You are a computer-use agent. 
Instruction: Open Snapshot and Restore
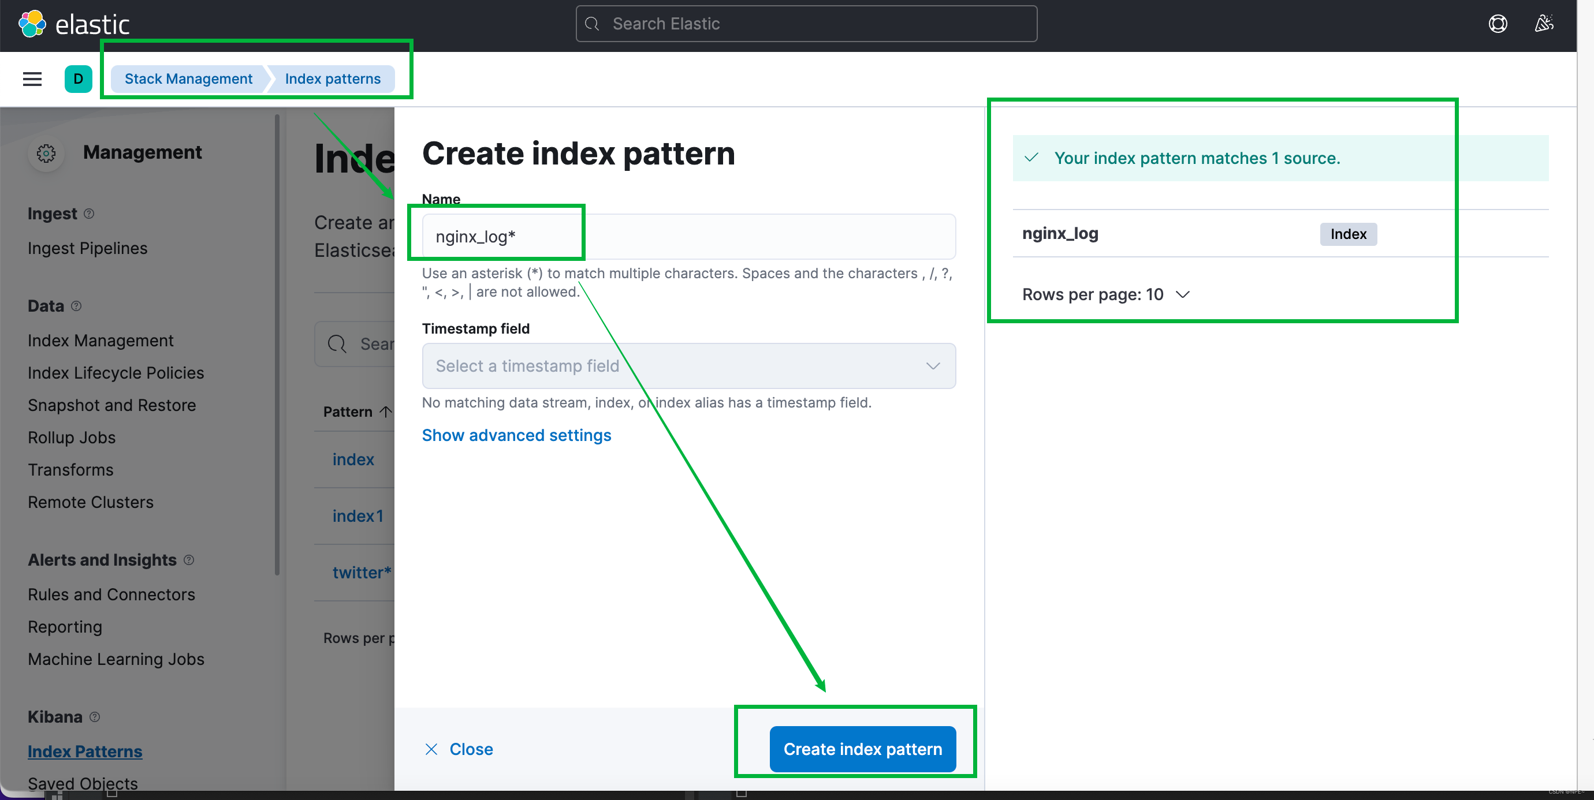[x=111, y=405]
